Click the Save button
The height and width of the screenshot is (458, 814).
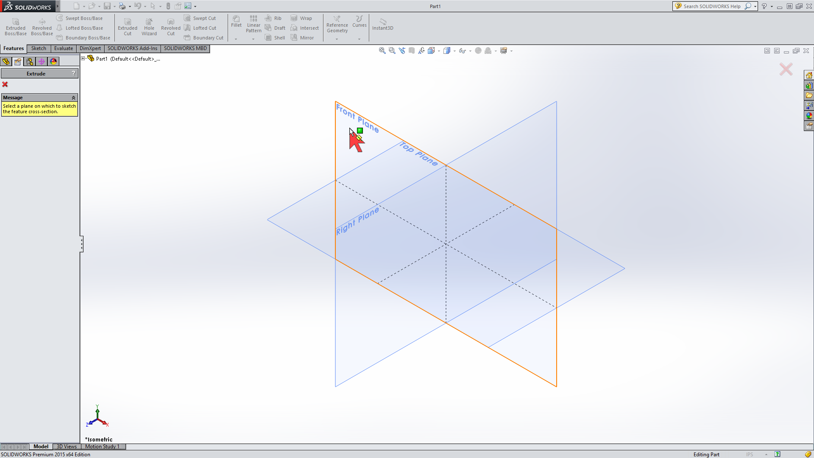pyautogui.click(x=107, y=6)
